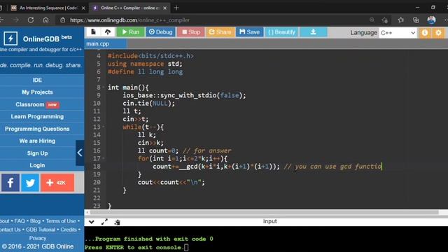
Task: Click the orange info icon
Action: point(425,33)
